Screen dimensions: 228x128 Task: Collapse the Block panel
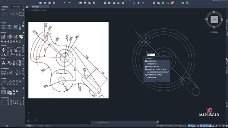pyautogui.click(x=1, y=33)
